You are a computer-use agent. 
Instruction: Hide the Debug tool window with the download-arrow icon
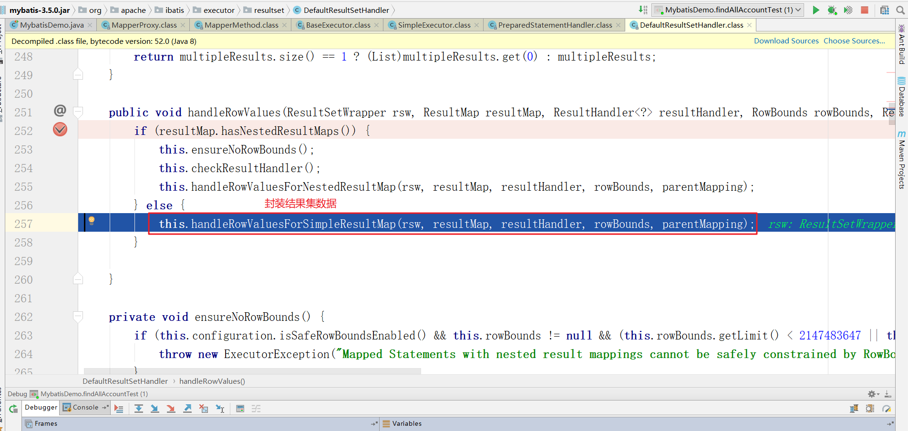point(887,394)
